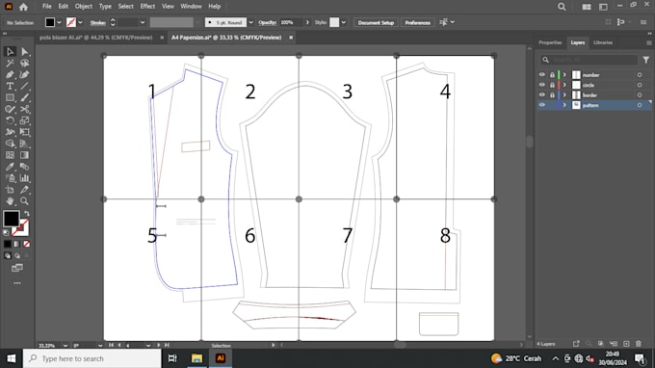
Task: Open the Object menu
Action: pyautogui.click(x=84, y=7)
